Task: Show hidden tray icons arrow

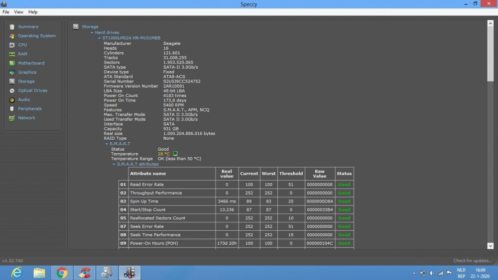Action: (x=414, y=273)
